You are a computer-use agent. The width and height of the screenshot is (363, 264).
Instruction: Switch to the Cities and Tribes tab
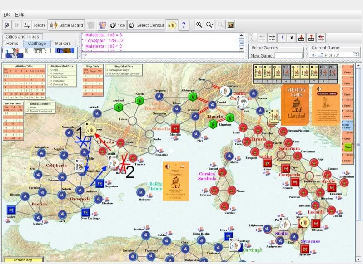tap(22, 37)
